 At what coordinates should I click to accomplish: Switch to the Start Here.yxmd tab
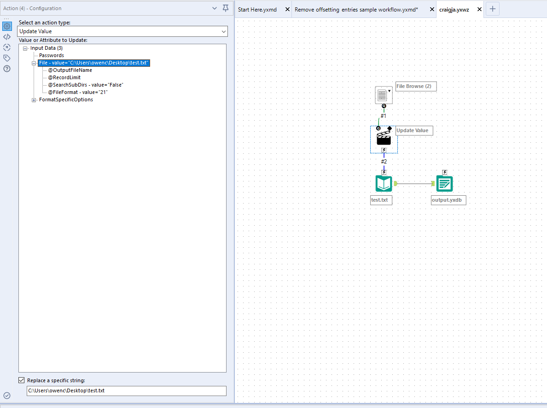257,9
